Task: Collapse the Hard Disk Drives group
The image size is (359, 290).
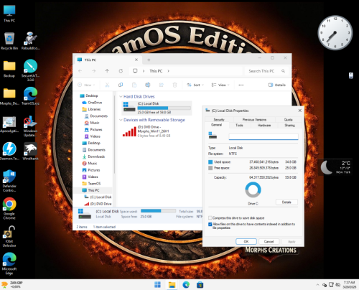Action: coord(121,96)
